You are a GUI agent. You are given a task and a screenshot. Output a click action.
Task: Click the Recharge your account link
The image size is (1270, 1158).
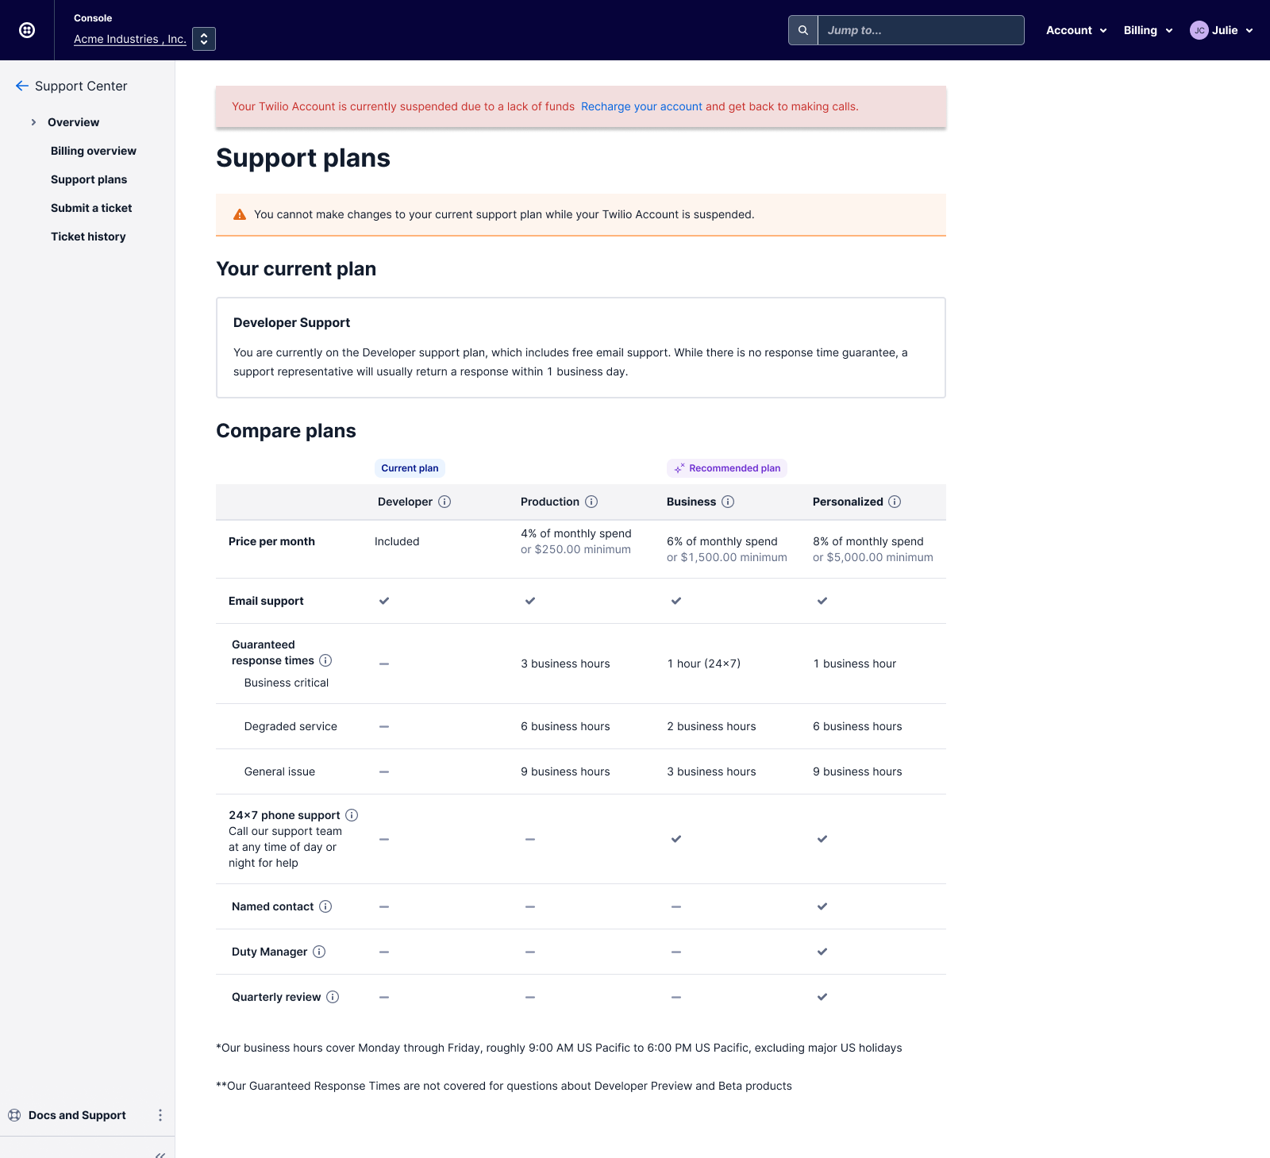(641, 106)
